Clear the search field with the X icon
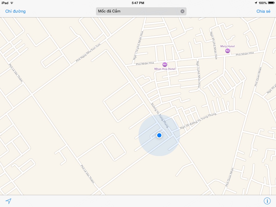 click(182, 11)
